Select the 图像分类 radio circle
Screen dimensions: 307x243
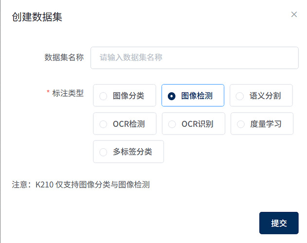103,96
